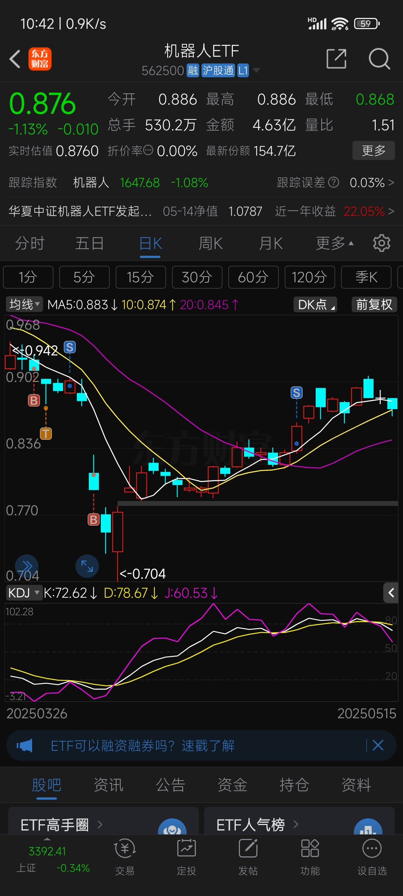Image resolution: width=403 pixels, height=896 pixels.
Task: Open 华夏中证机器人ETF发起 fund link
Action: pos(80,211)
